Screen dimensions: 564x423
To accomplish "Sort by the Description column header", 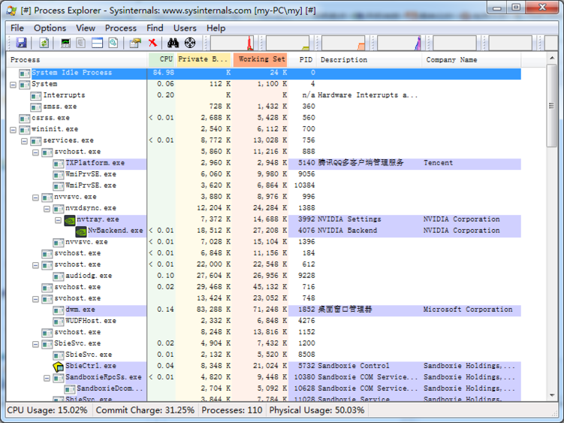I will tap(369, 60).
